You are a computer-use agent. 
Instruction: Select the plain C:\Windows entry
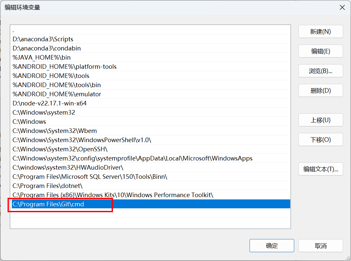[x=150, y=121]
